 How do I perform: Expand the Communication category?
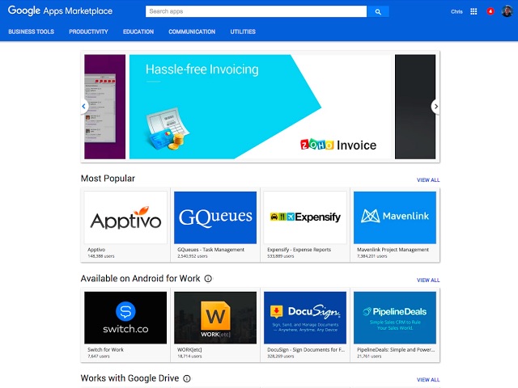click(x=192, y=32)
